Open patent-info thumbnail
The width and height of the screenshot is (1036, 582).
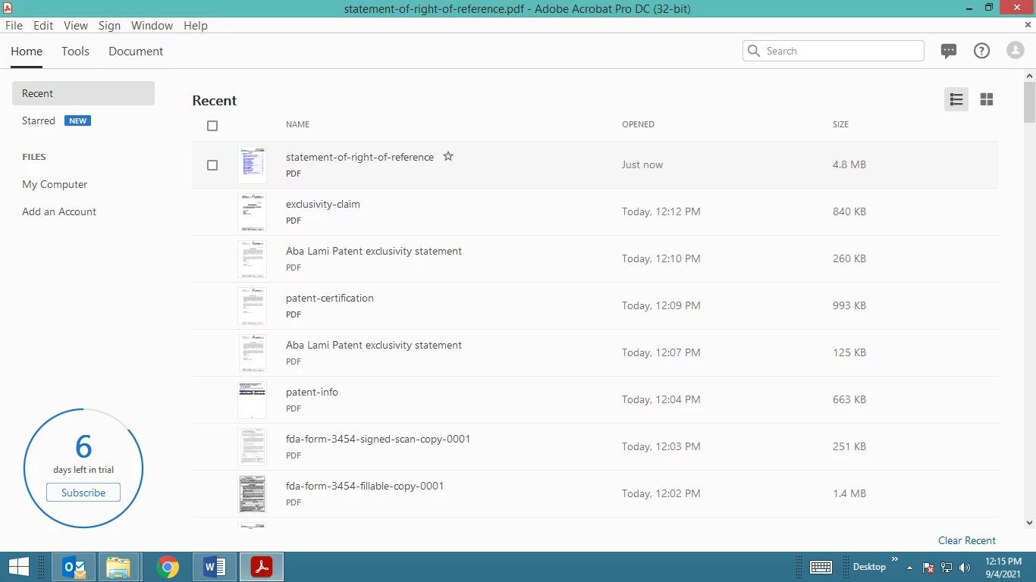[x=252, y=400]
